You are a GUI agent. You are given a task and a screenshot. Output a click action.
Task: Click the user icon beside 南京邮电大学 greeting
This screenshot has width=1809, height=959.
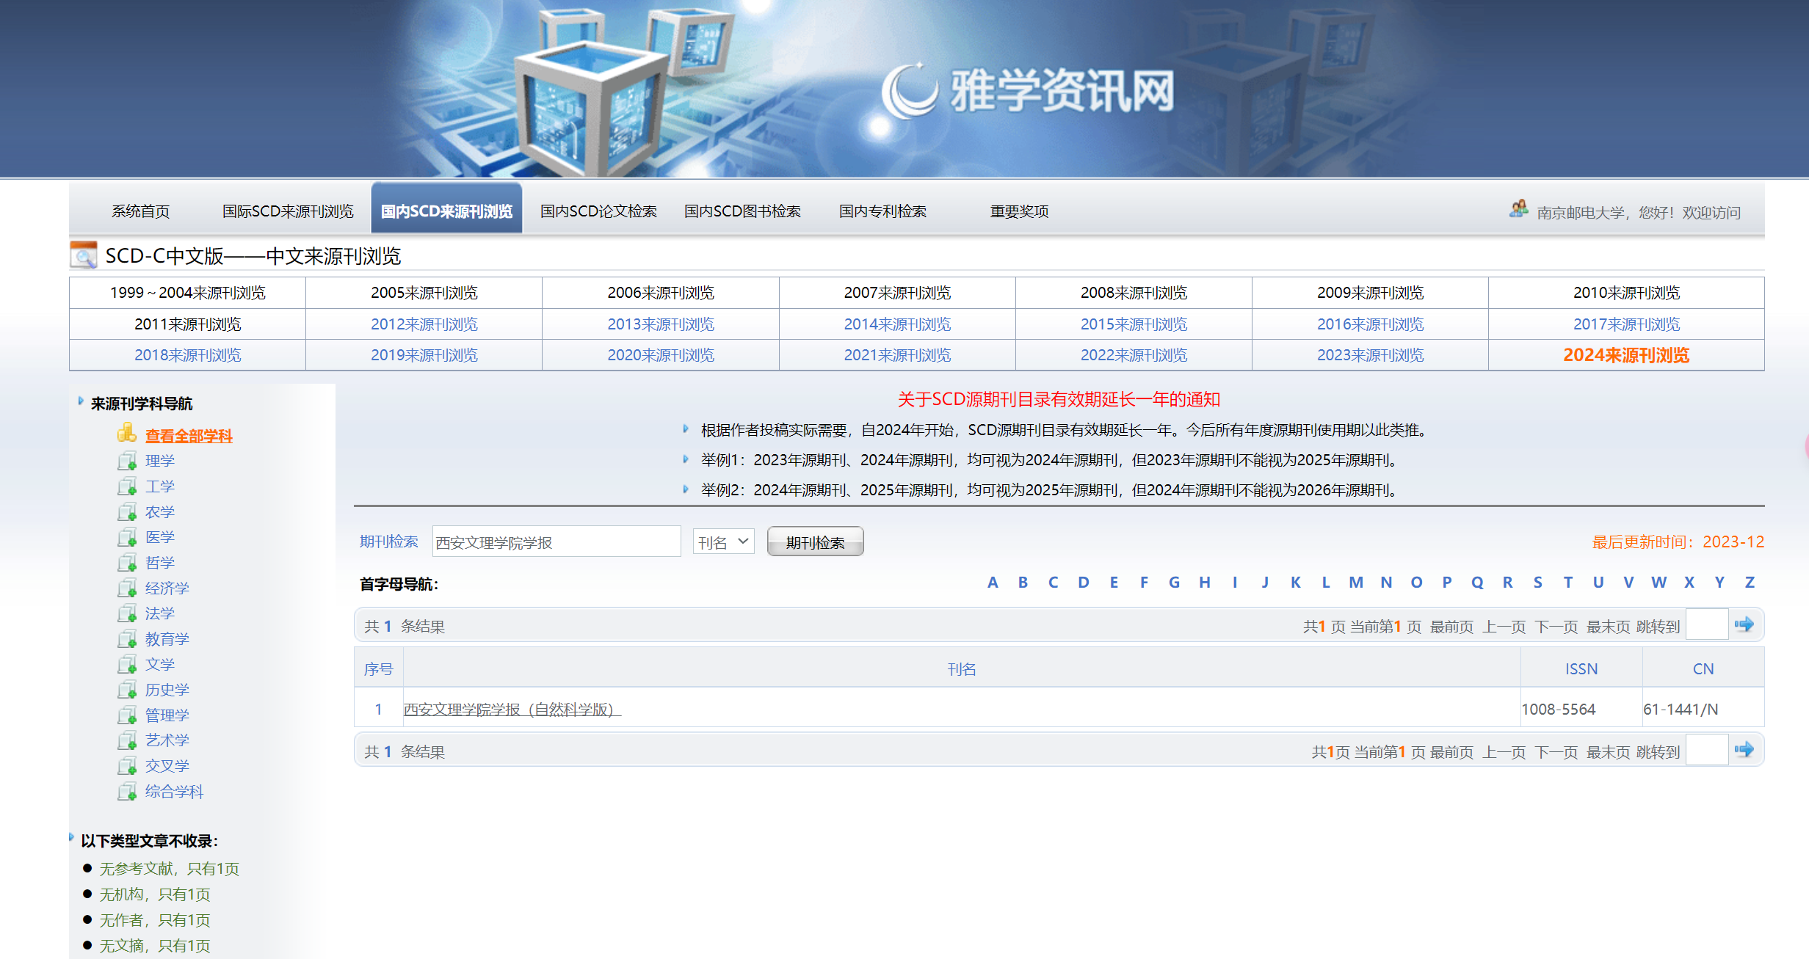[1518, 210]
